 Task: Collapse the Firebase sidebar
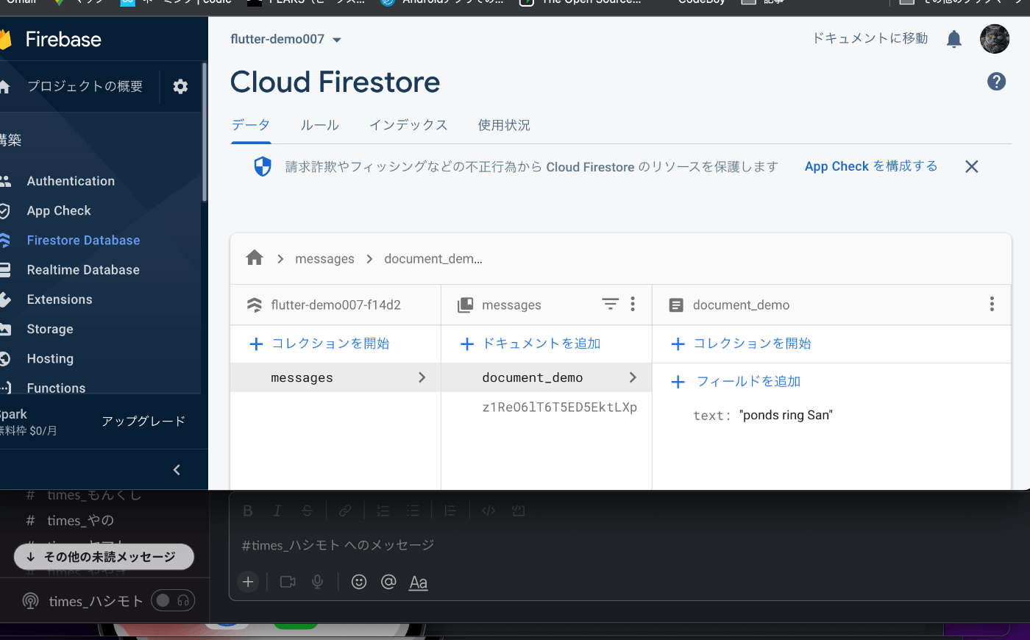pyautogui.click(x=177, y=470)
